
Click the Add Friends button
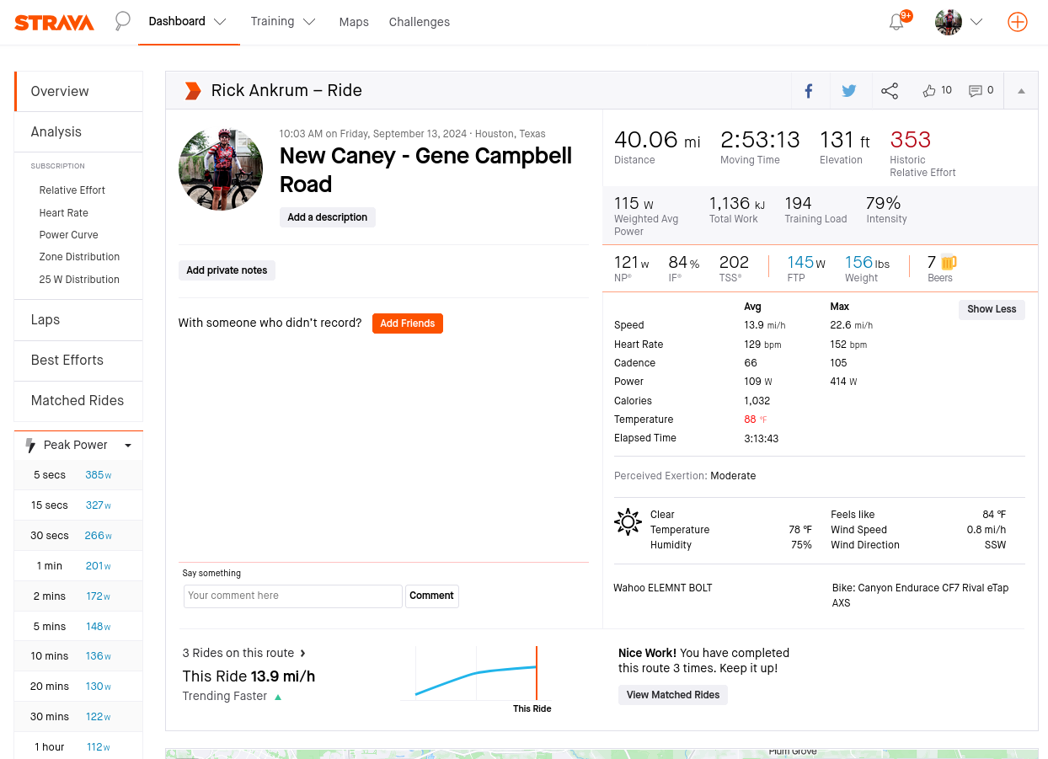click(x=407, y=323)
